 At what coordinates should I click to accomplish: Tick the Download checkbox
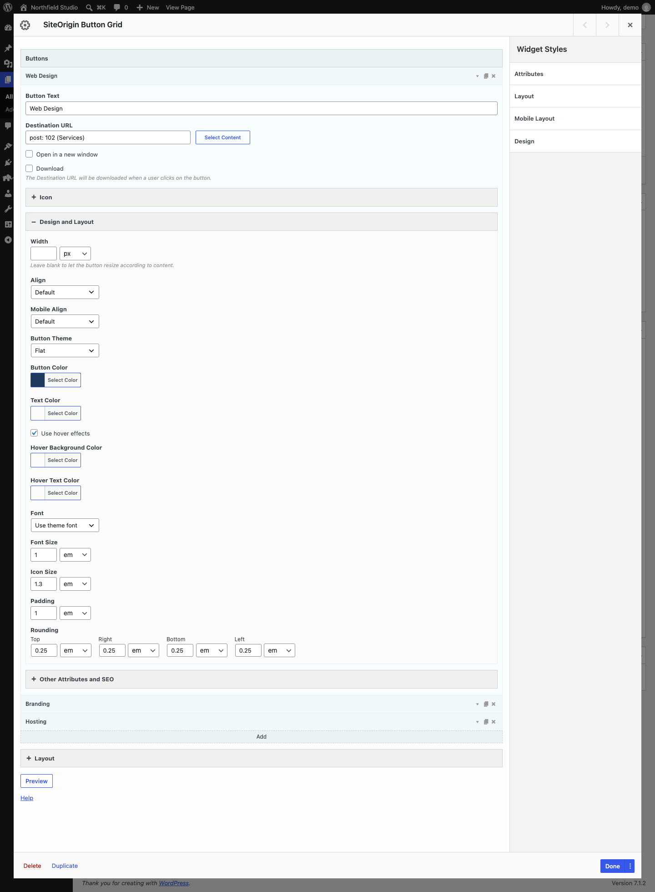pyautogui.click(x=29, y=168)
